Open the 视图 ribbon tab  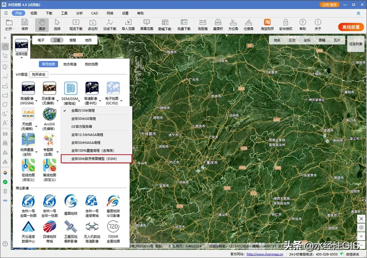click(x=34, y=13)
